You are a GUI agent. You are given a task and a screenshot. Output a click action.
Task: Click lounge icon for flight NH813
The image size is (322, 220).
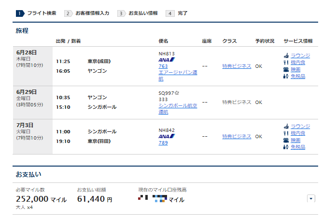pos(286,55)
